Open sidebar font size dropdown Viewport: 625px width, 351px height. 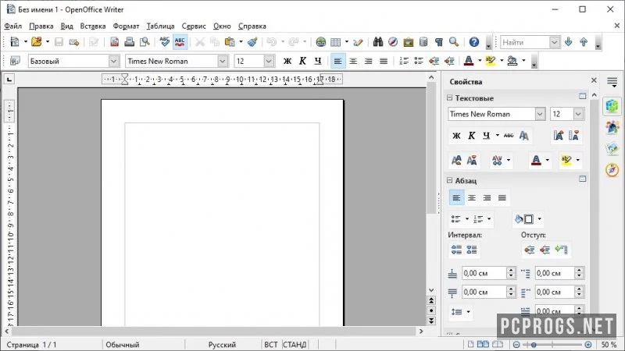(578, 114)
